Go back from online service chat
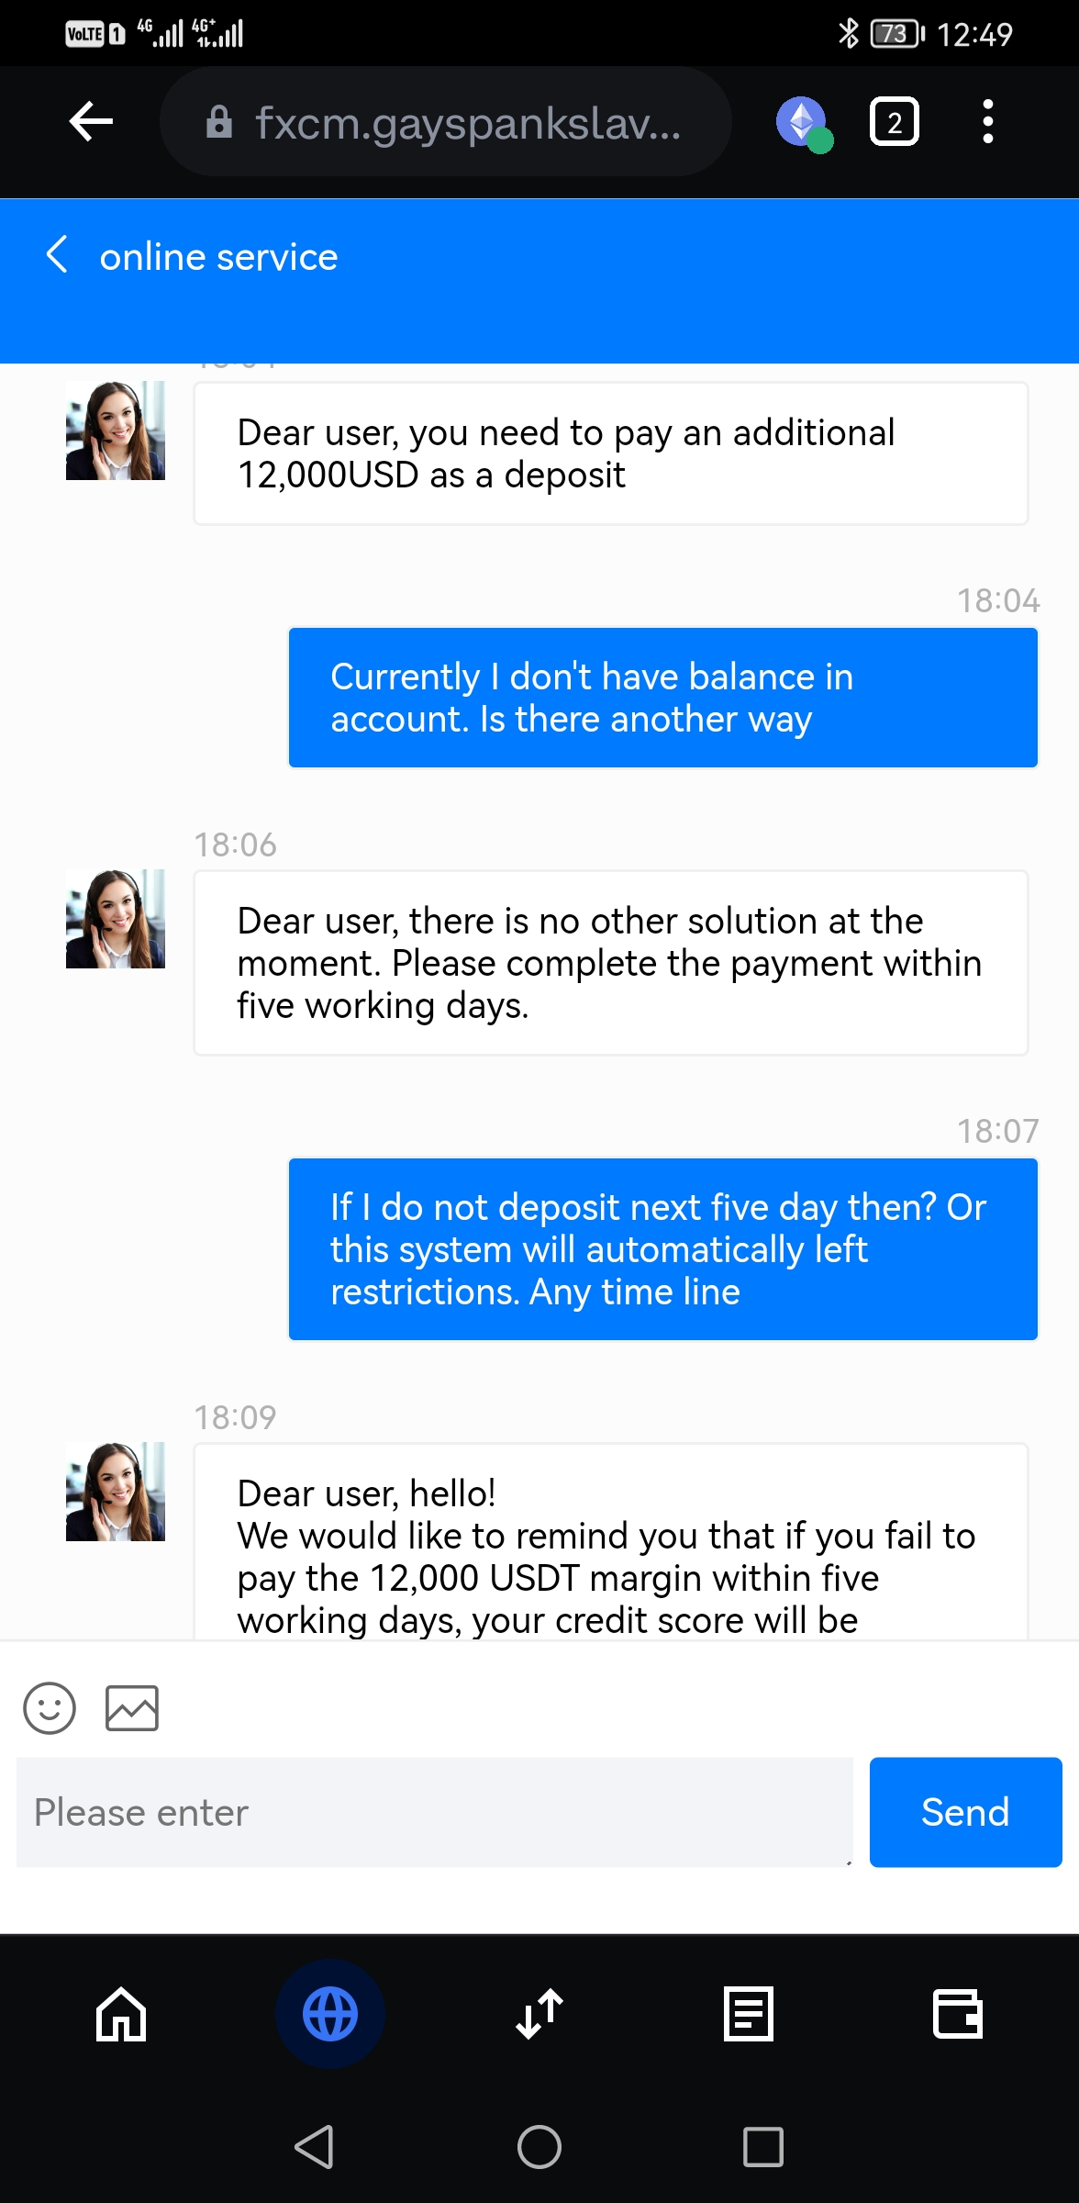 click(x=57, y=255)
